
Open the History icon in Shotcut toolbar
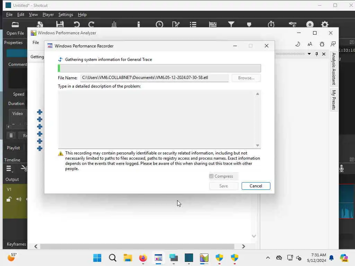293,24
